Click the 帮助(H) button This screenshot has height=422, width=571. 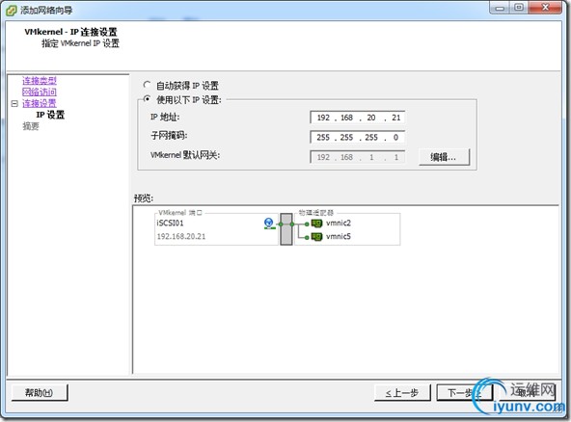tap(40, 392)
